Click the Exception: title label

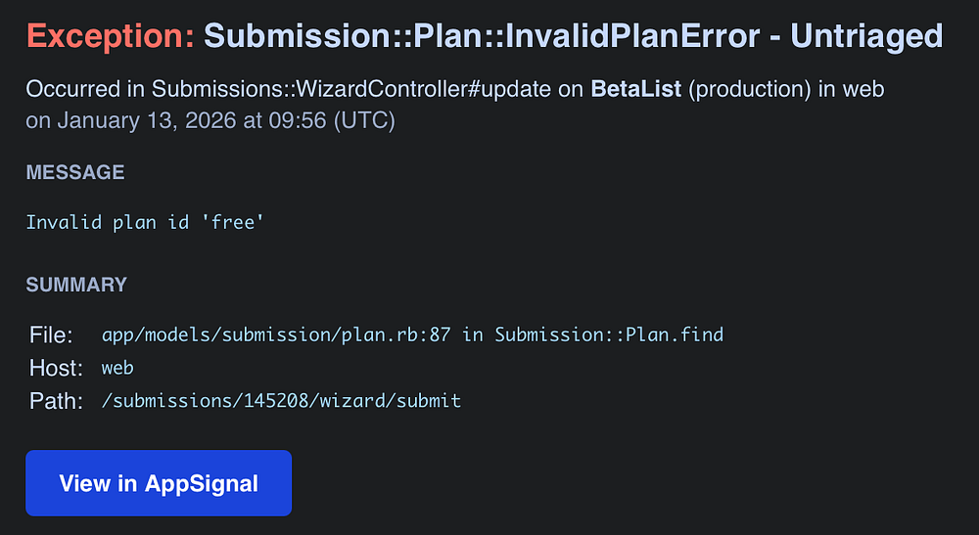[111, 37]
